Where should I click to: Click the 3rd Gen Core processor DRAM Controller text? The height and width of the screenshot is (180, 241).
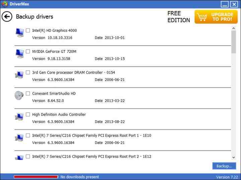(x=73, y=73)
